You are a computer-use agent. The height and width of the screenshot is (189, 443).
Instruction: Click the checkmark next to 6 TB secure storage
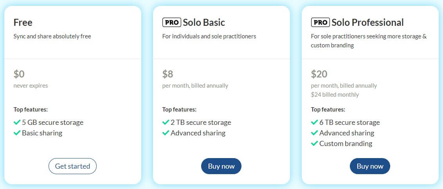pos(314,122)
